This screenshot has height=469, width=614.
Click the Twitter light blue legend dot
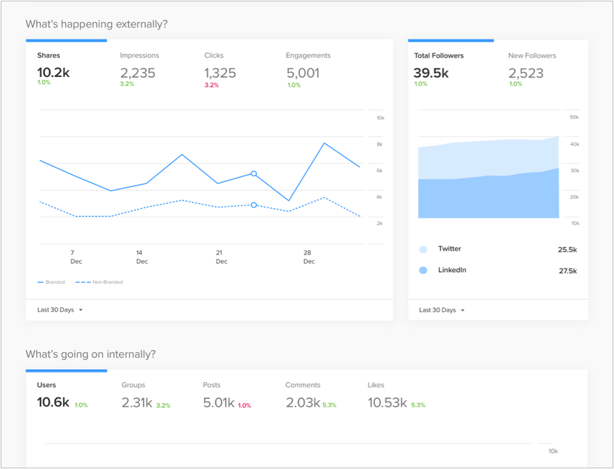423,249
